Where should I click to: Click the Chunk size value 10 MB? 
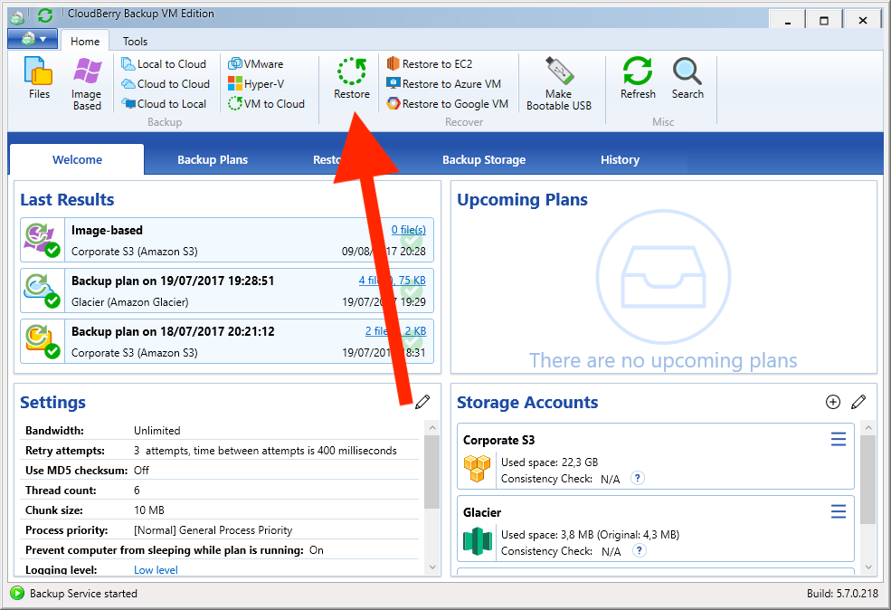(x=149, y=510)
